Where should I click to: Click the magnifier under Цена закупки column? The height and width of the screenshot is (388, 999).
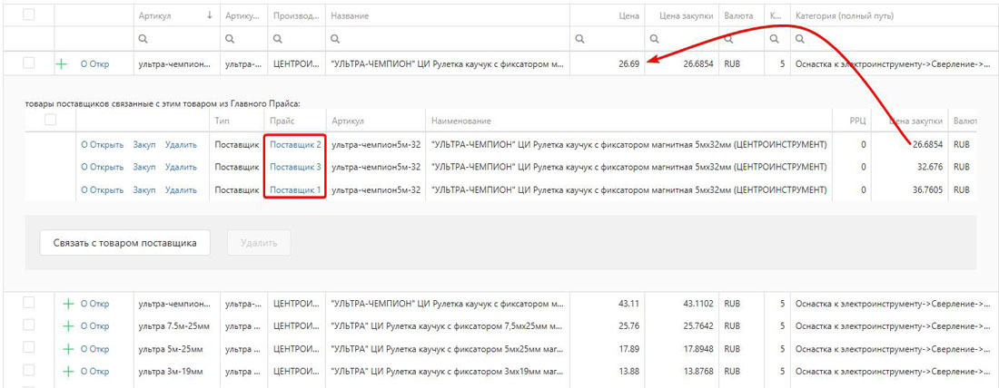click(x=652, y=39)
